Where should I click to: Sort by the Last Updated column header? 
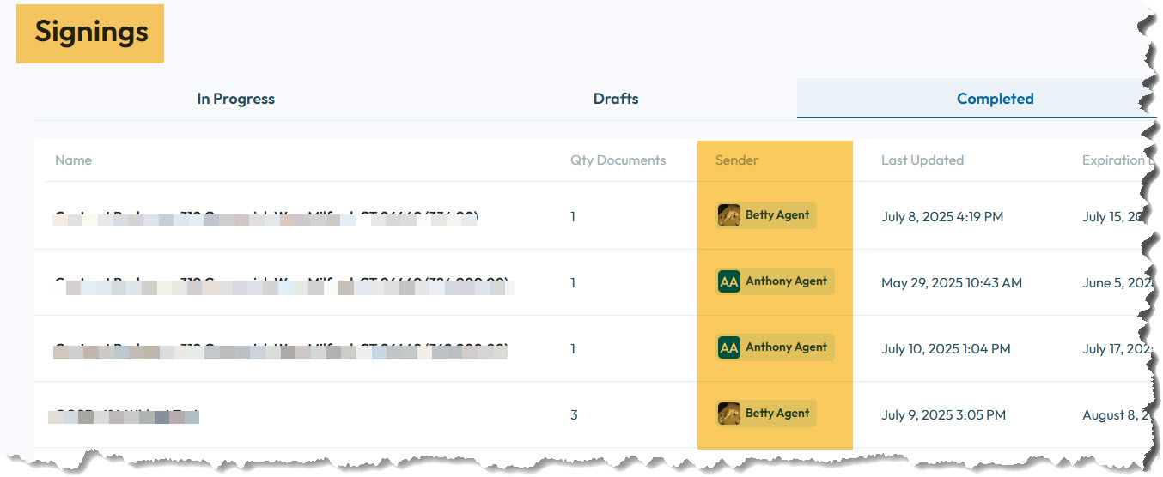[922, 160]
